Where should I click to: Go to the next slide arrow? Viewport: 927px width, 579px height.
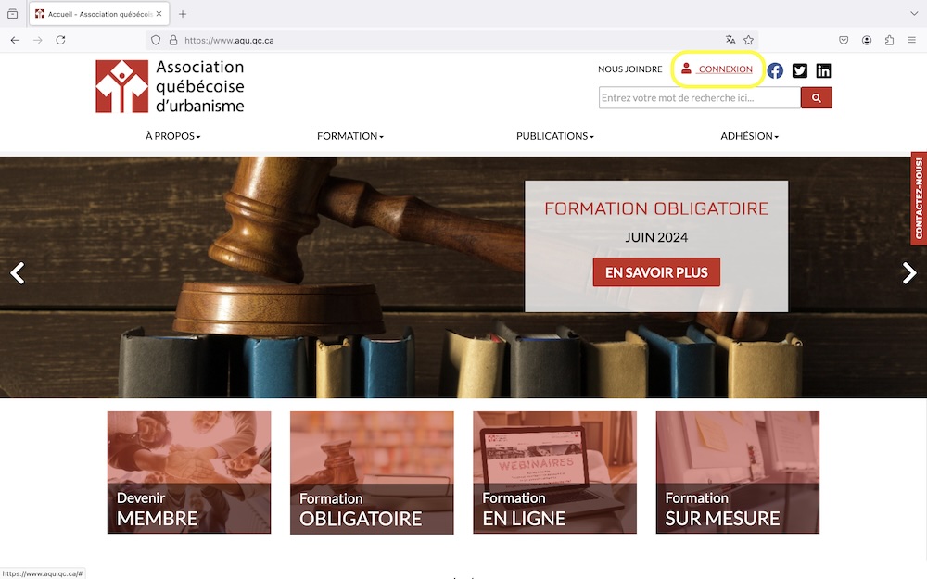click(908, 273)
